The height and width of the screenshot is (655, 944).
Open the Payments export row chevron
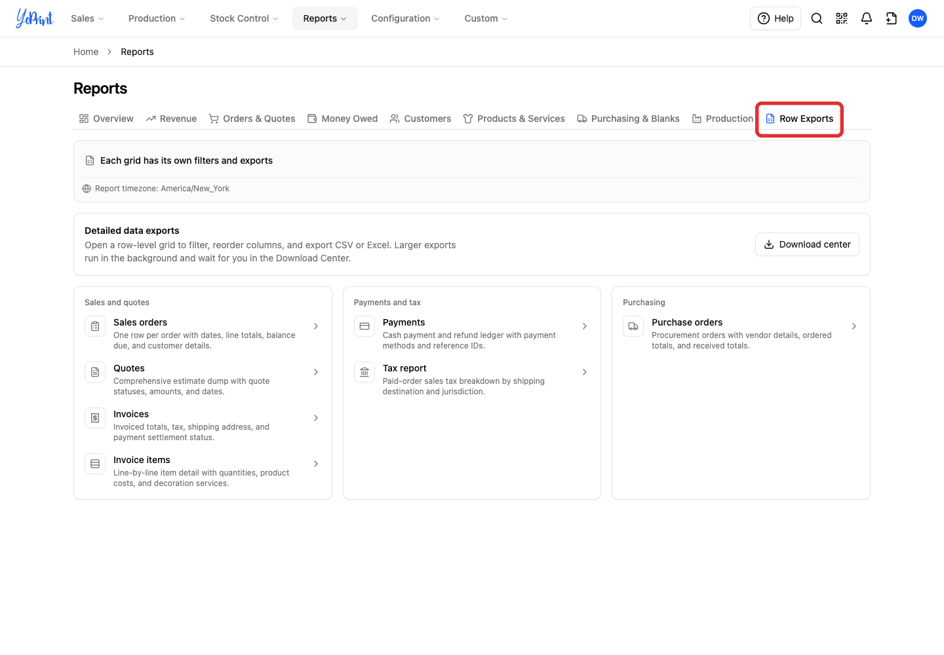point(585,326)
